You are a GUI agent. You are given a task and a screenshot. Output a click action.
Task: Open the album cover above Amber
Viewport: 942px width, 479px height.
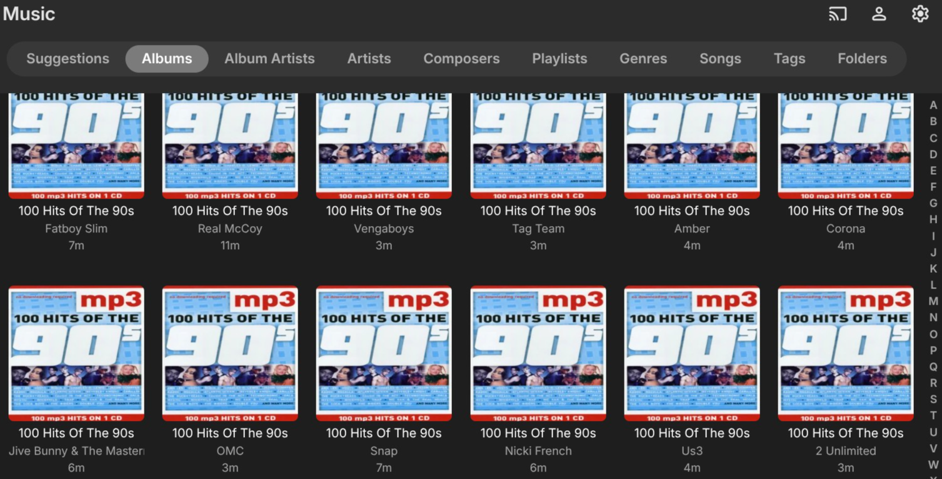coord(692,146)
